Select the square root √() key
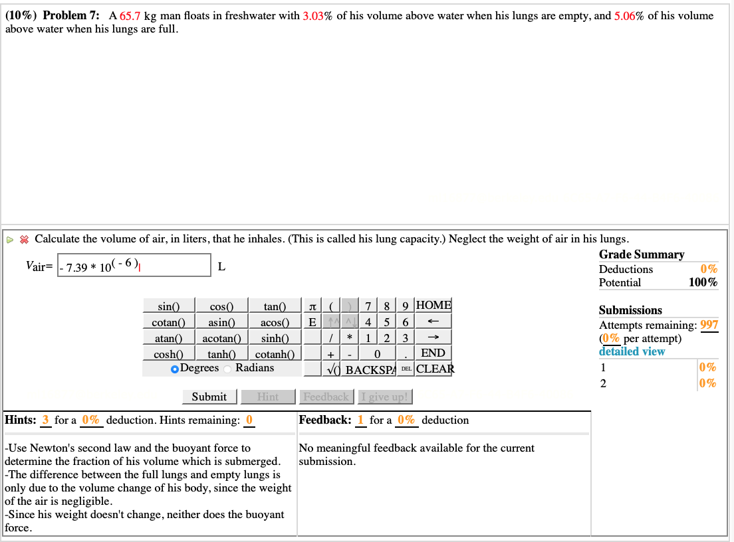Screen dimensions: 734x542 (332, 368)
